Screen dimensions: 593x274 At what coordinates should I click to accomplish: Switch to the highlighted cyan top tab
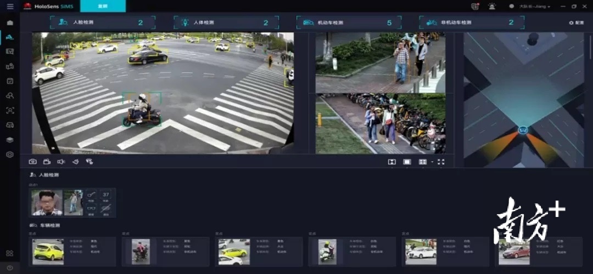click(x=103, y=6)
